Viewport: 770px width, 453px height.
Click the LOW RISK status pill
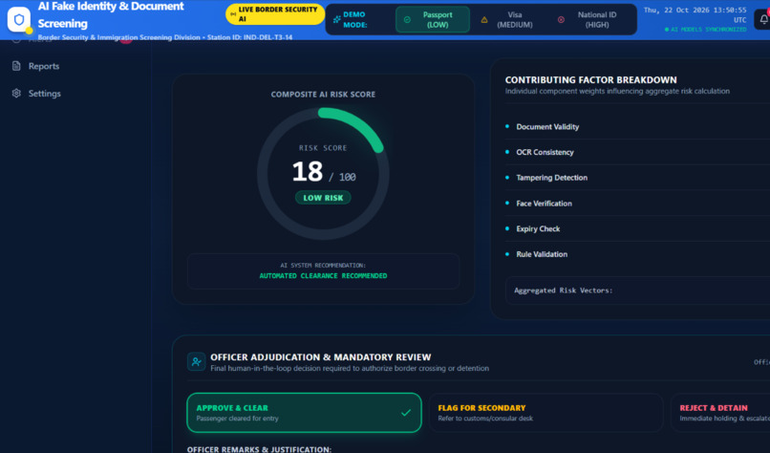coord(323,198)
